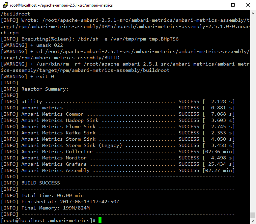Click the 'Ambari Metrics Kafka Sink' row
The height and width of the screenshot is (224, 256).
pos(118,133)
